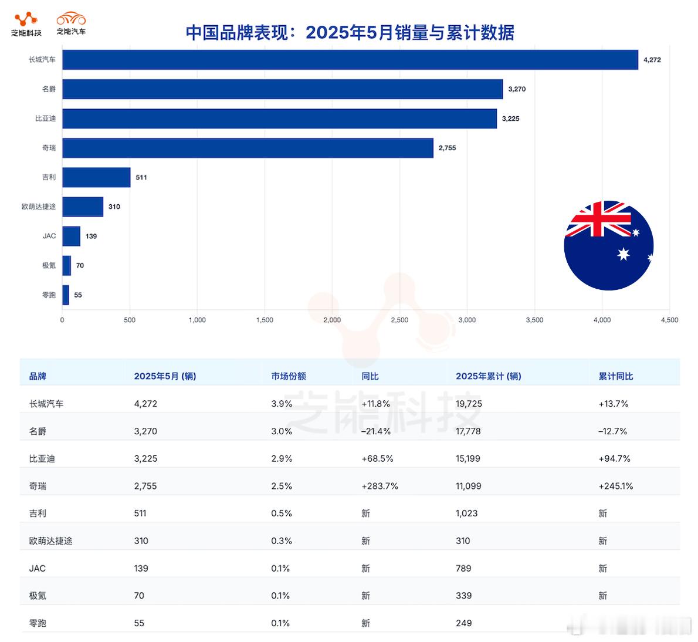The image size is (698, 642).
Task: Click the 同比 column header
Action: point(370,376)
